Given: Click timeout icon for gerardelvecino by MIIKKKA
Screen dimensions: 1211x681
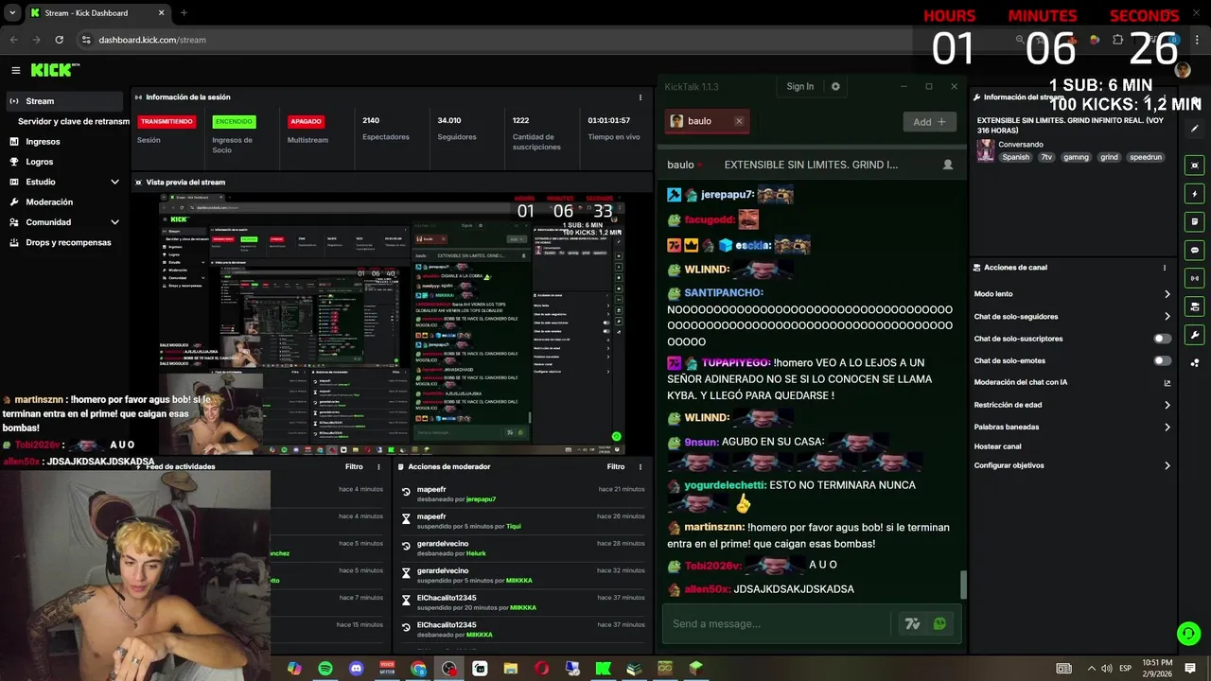Looking at the screenshot, I should pos(406,572).
